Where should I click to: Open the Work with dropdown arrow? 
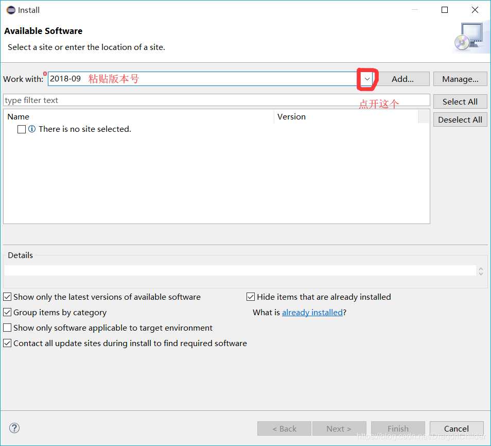(x=367, y=79)
